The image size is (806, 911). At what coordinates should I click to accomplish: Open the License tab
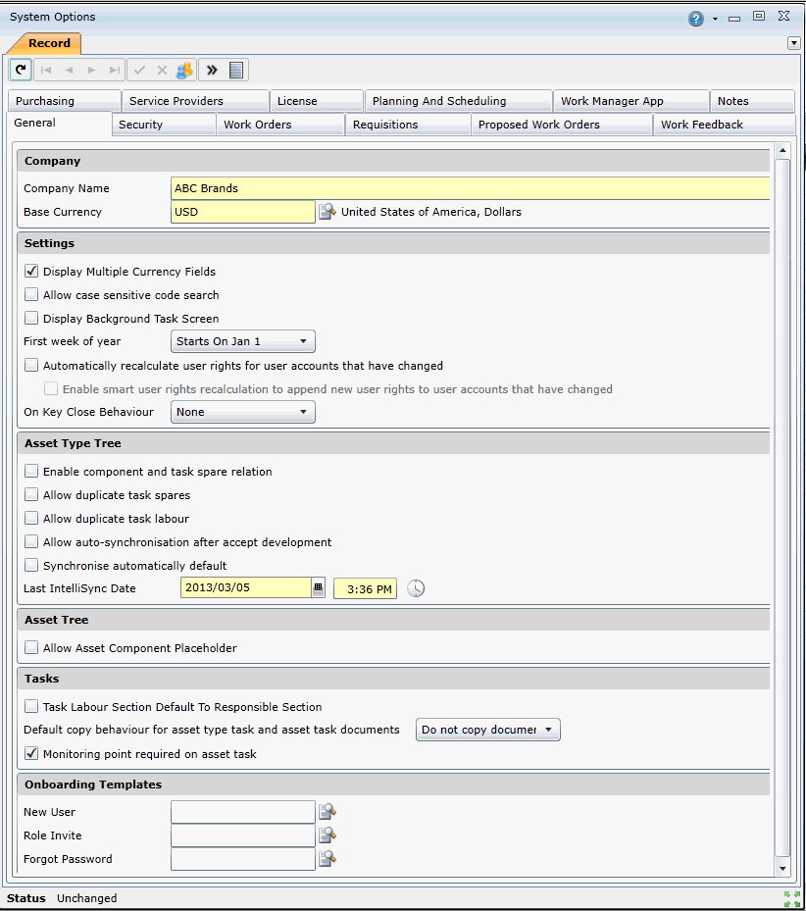click(x=317, y=101)
